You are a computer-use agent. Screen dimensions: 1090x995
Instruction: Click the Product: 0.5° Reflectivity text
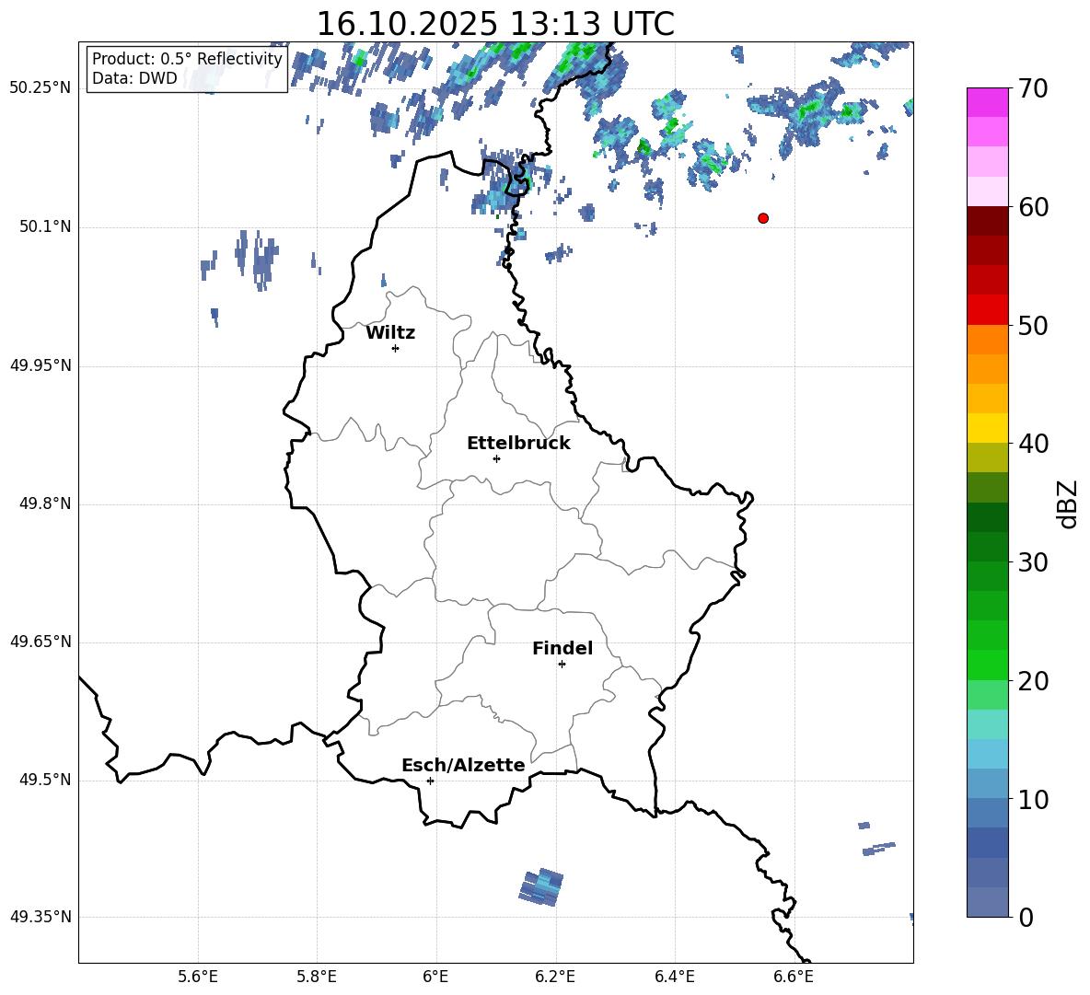coord(187,59)
